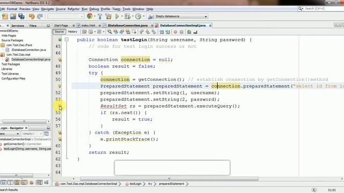The width and height of the screenshot is (344, 193).
Task: Click the Find Selection magnifier in editor toolbar
Action: 109,32
